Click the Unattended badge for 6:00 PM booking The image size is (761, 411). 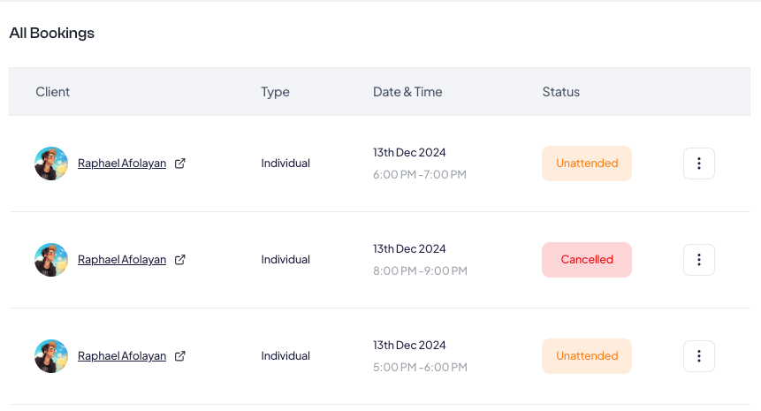pyautogui.click(x=587, y=164)
